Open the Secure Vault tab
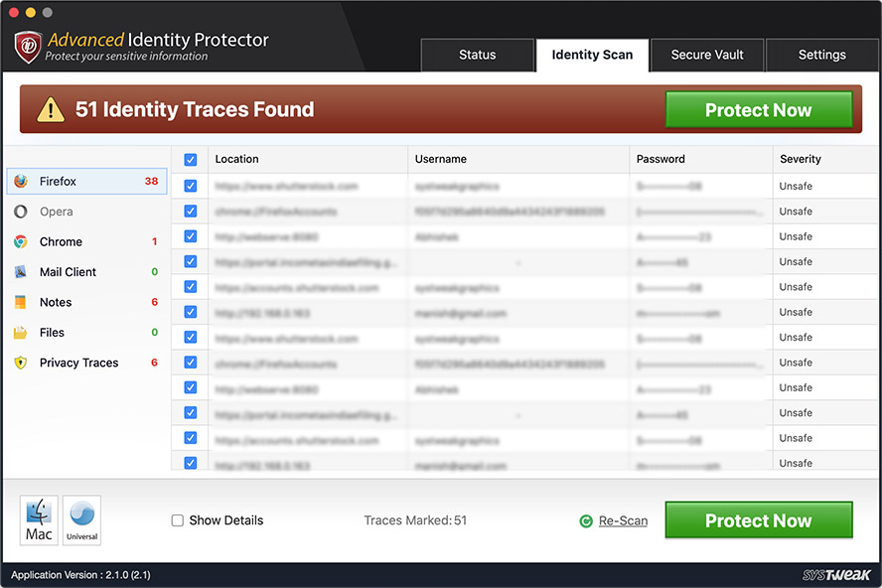This screenshot has width=882, height=588. (x=707, y=56)
